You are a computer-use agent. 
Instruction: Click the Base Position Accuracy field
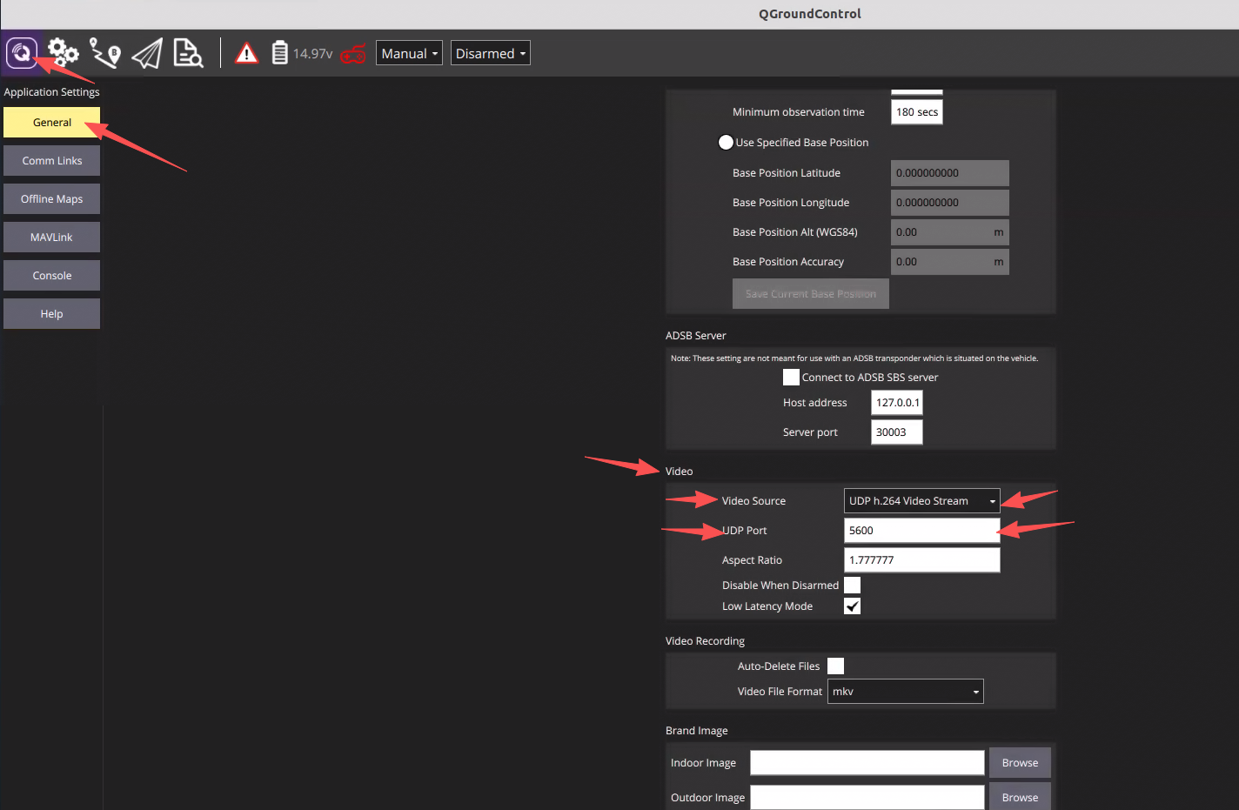click(x=950, y=262)
